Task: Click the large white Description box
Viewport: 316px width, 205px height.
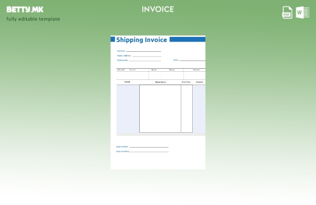Action: click(160, 109)
